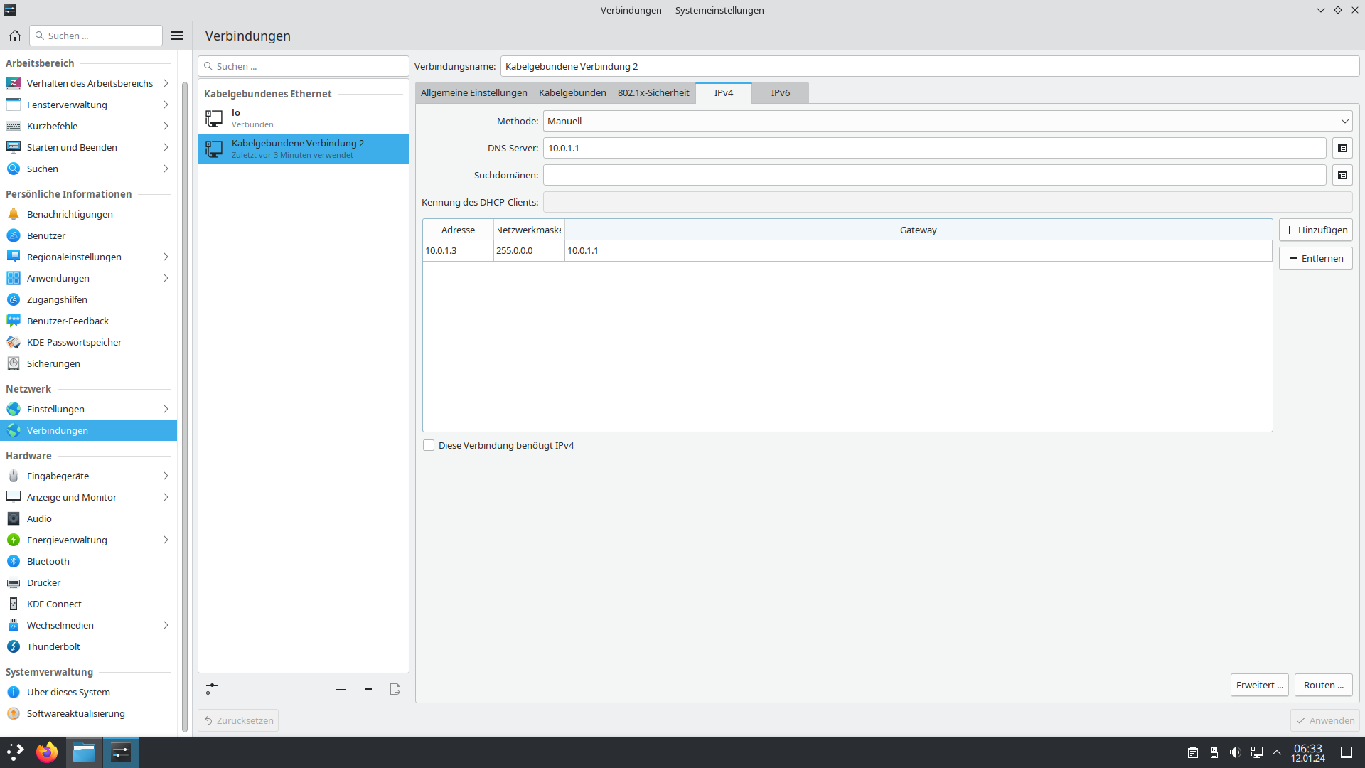Open the 802.1x-Sicherheit tab
Viewport: 1365px width, 768px height.
tap(653, 92)
